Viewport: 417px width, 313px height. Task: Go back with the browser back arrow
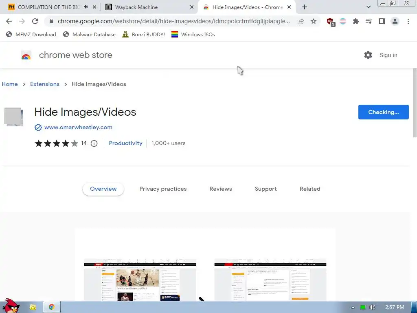[9, 21]
